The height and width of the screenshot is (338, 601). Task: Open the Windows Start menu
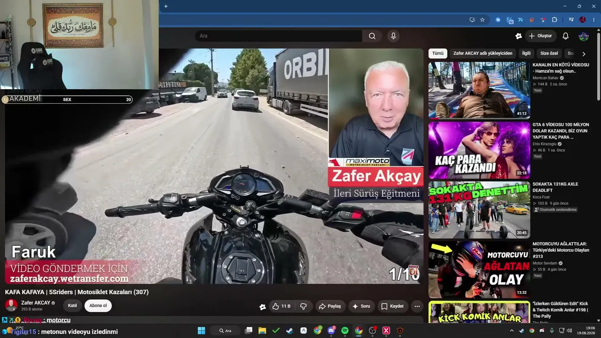(201, 330)
